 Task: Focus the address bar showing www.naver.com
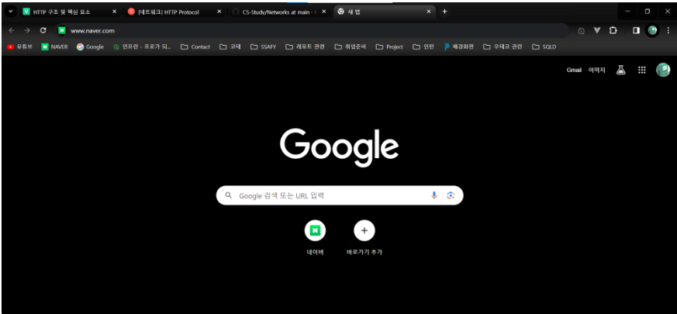tap(313, 31)
